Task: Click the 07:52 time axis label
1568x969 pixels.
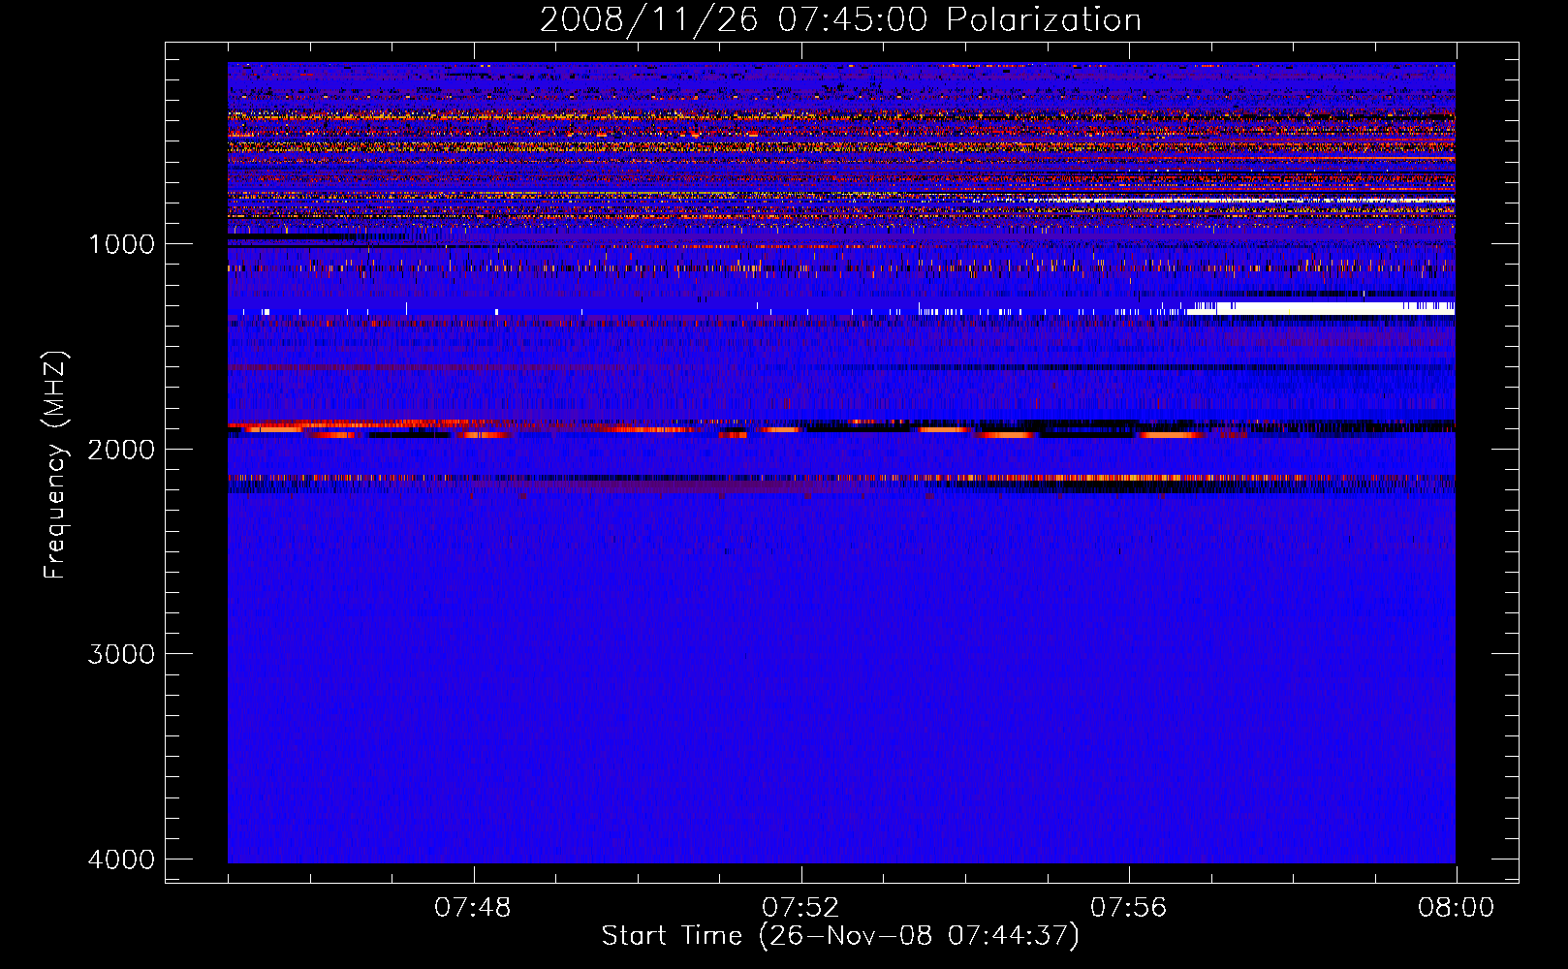Action: click(x=800, y=908)
